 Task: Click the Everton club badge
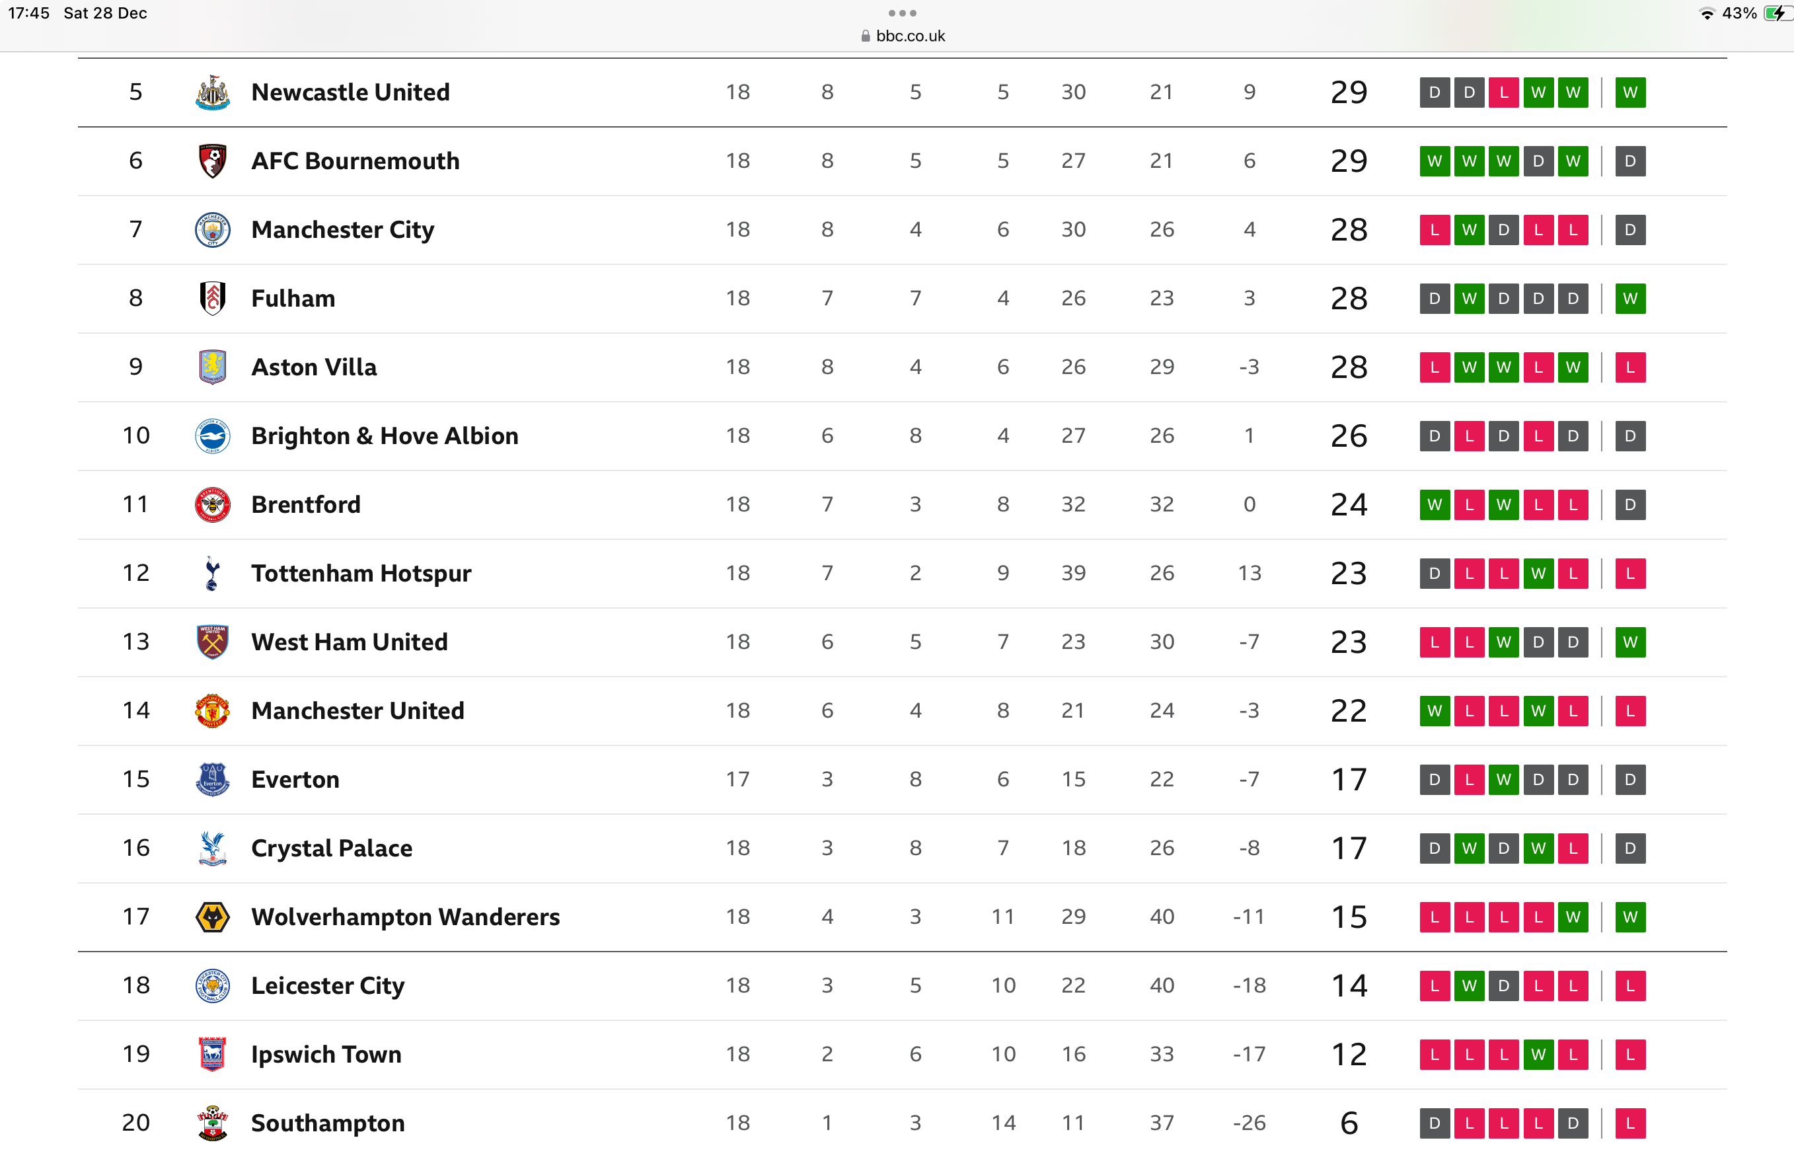[x=213, y=780]
